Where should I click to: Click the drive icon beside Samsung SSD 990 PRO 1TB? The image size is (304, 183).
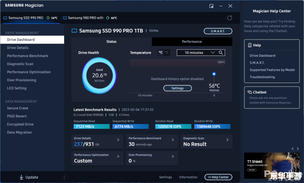click(x=74, y=31)
